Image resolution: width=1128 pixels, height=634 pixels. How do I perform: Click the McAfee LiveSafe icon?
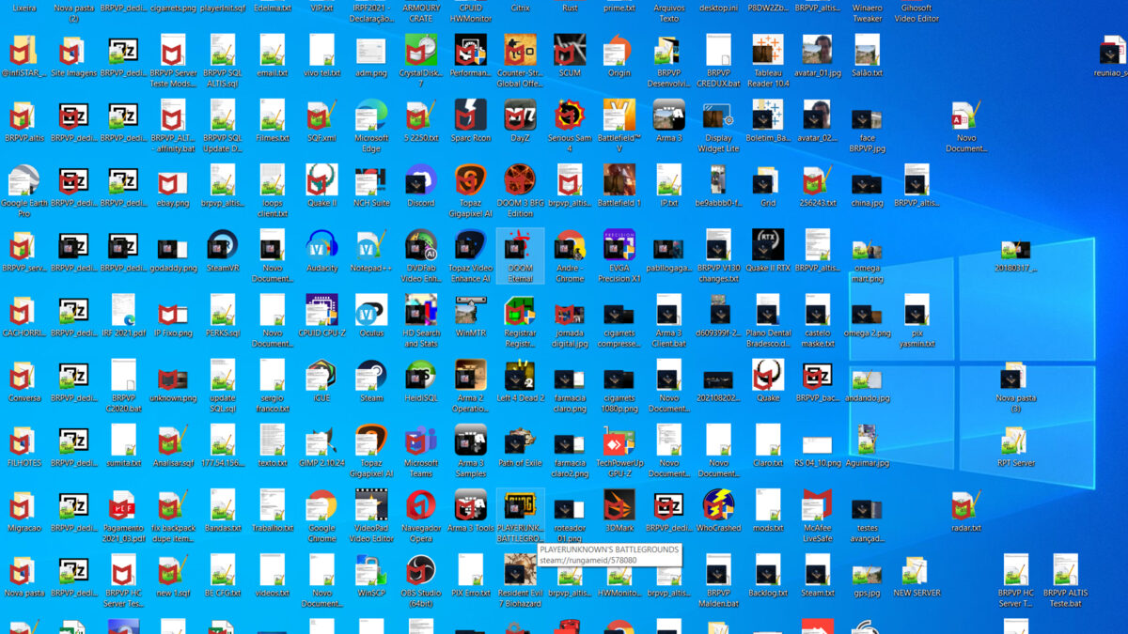click(x=817, y=504)
